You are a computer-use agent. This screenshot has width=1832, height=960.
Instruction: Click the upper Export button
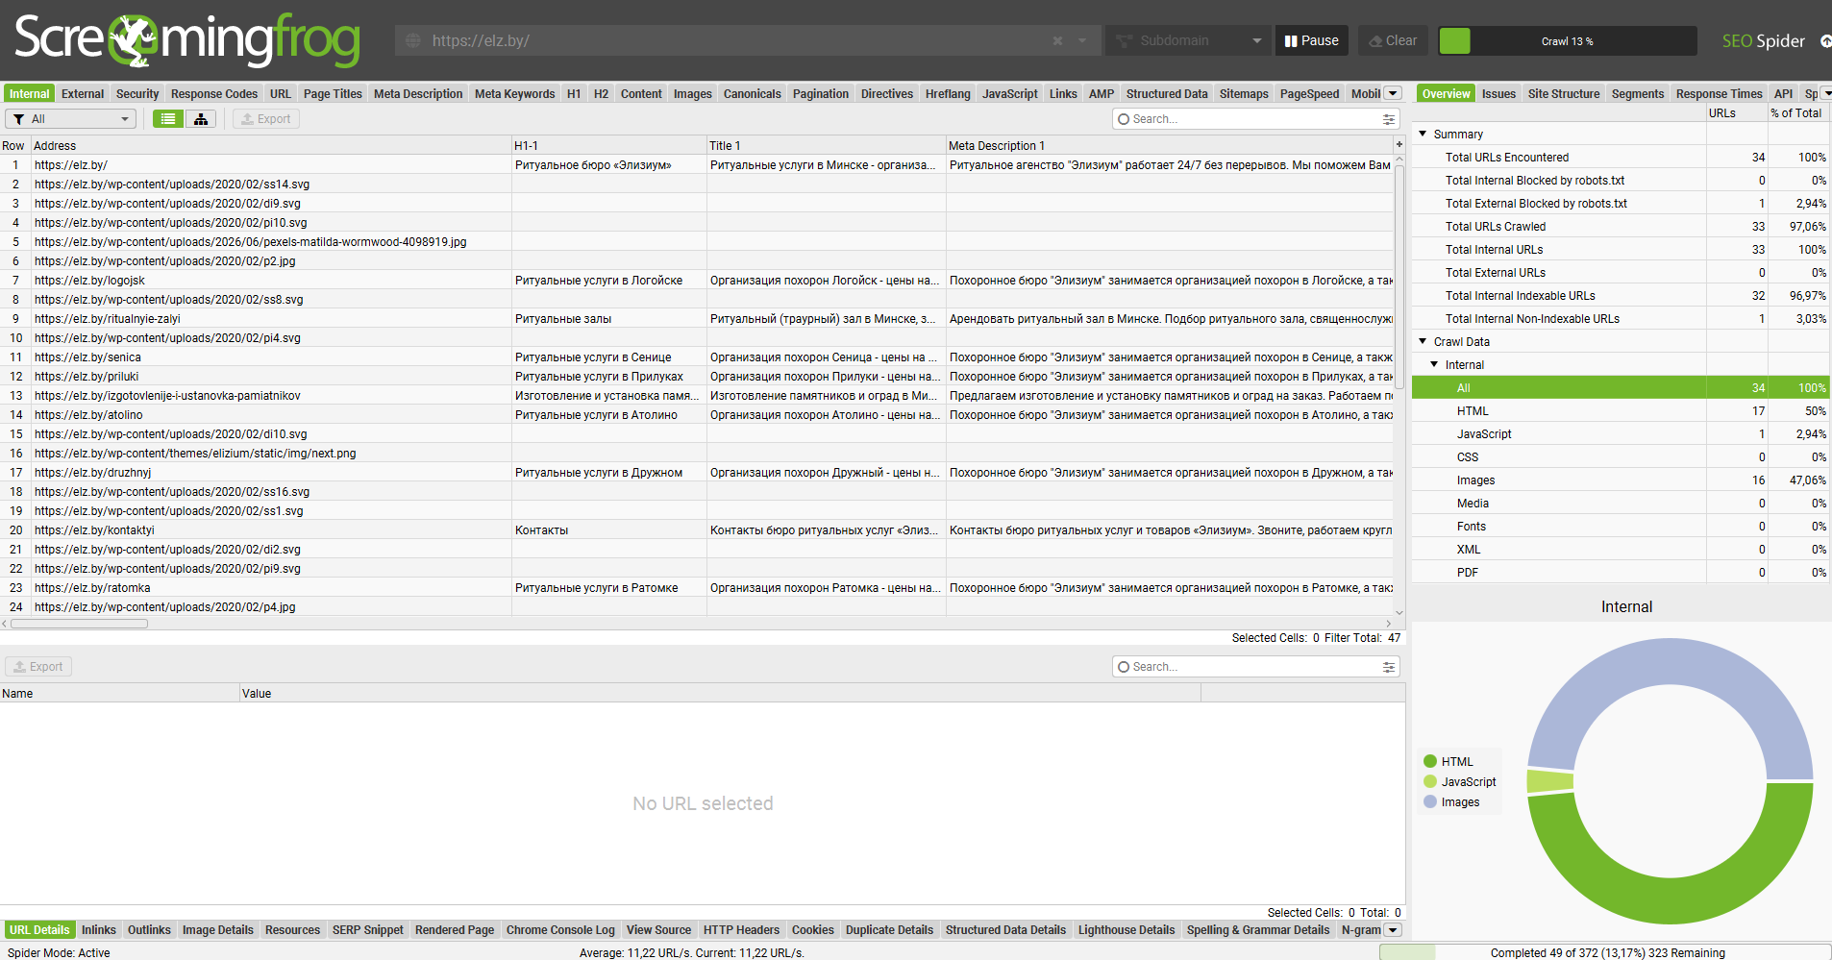(266, 118)
